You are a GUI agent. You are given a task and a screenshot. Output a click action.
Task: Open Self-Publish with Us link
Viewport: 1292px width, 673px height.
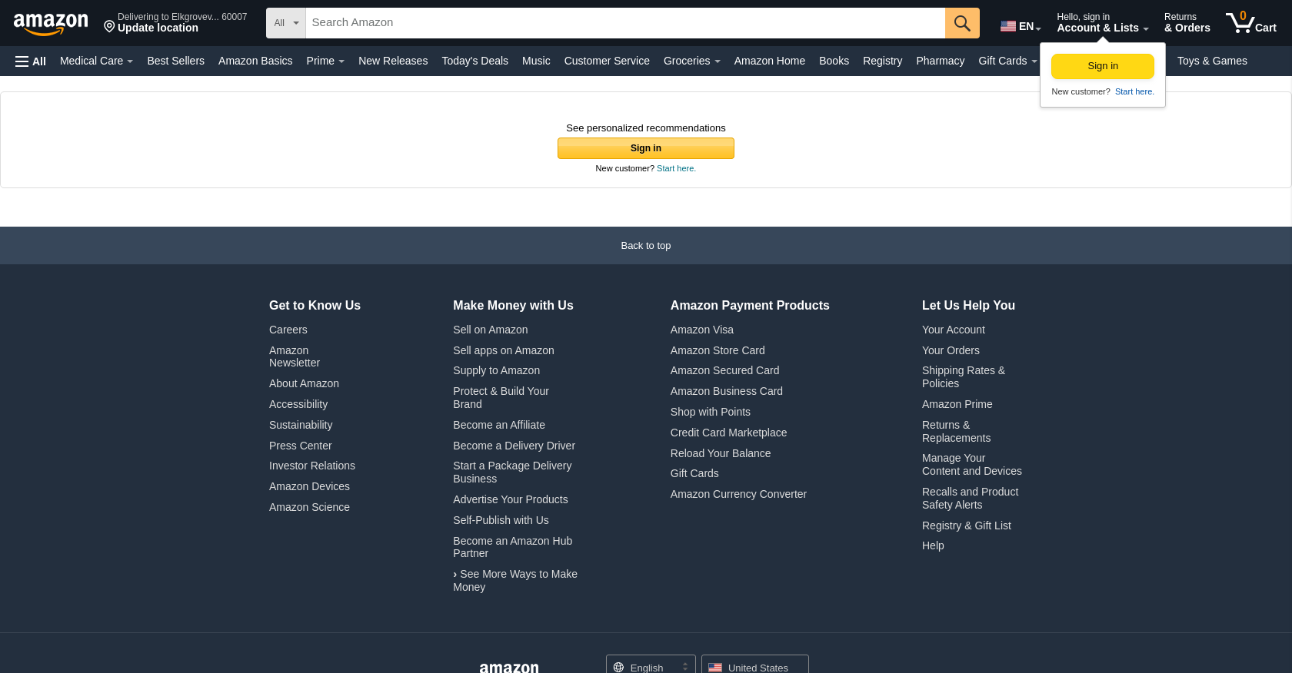point(501,520)
